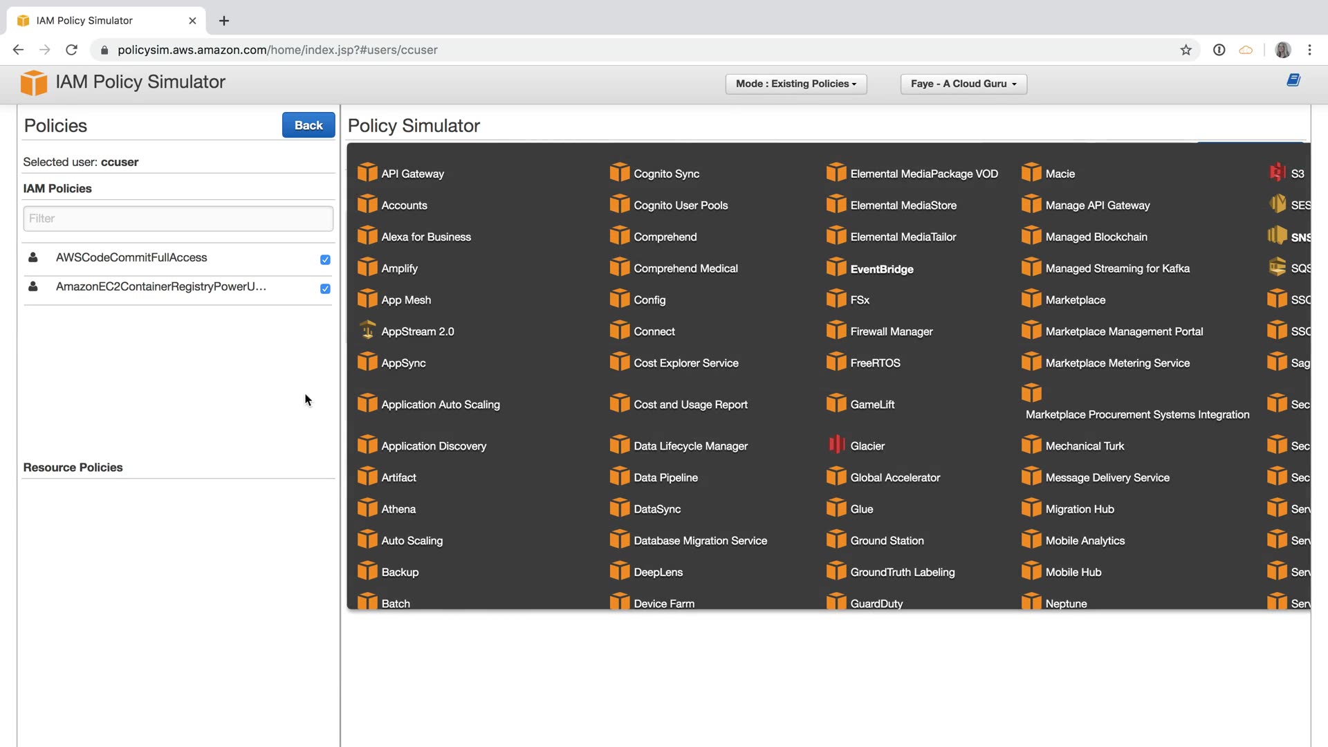This screenshot has height=747, width=1328.
Task: Open Chrome three-dot menu
Action: click(1309, 50)
